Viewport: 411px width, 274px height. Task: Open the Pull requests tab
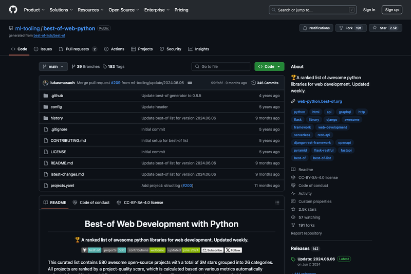click(x=78, y=49)
